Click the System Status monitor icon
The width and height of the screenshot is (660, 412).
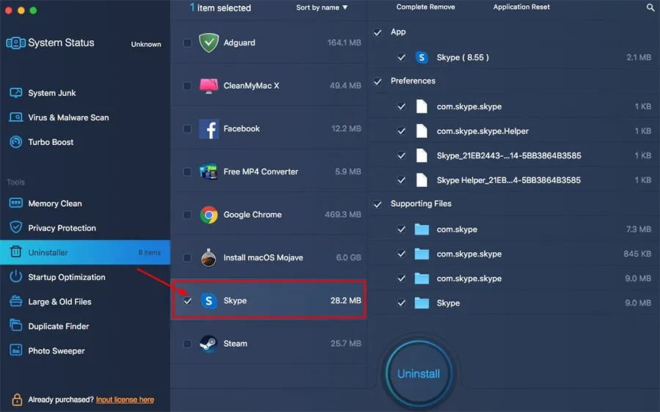tap(15, 43)
